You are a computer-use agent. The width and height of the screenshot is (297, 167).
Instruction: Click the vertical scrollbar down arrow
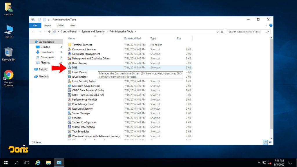click(x=271, y=138)
